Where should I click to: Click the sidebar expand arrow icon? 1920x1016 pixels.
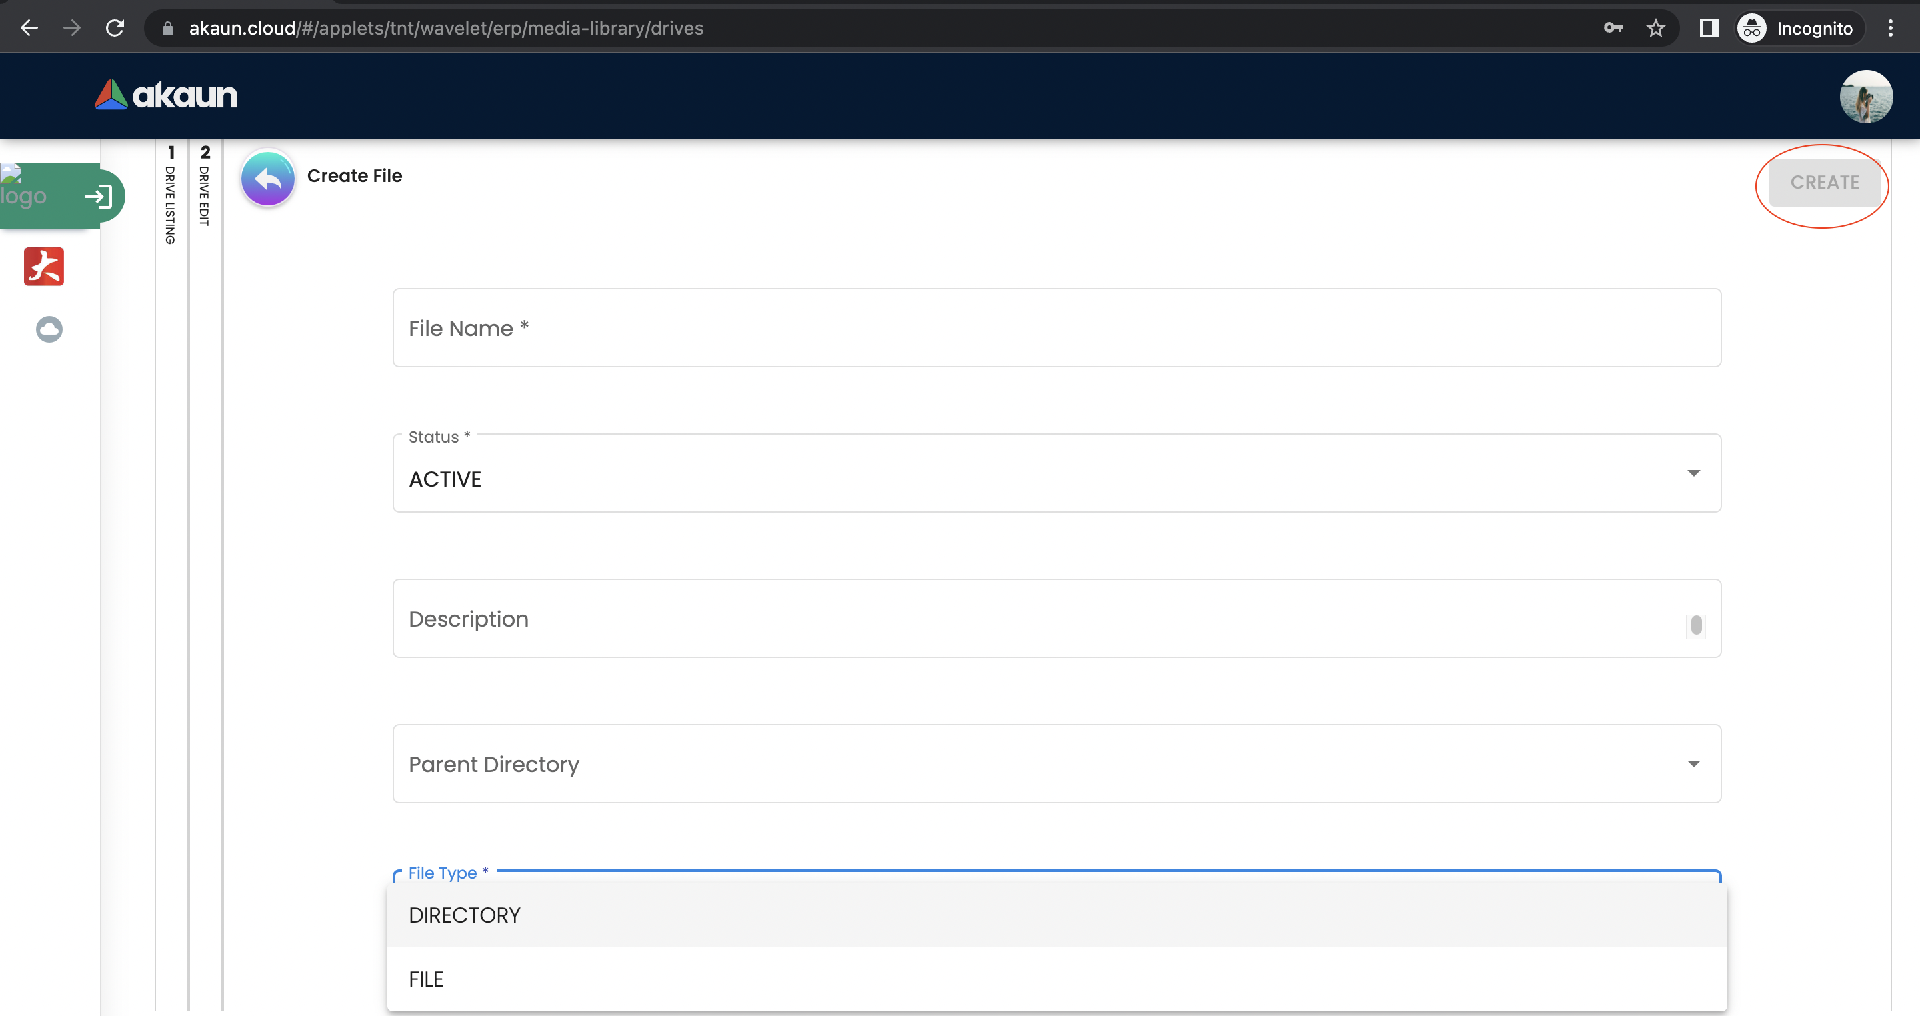click(x=99, y=196)
